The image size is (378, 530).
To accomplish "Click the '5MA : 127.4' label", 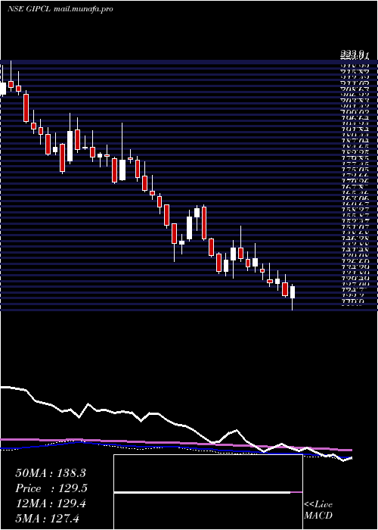I will (47, 519).
